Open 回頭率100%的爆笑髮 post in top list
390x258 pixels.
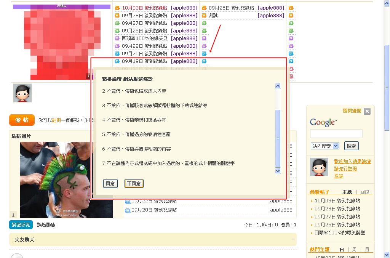[145, 38]
